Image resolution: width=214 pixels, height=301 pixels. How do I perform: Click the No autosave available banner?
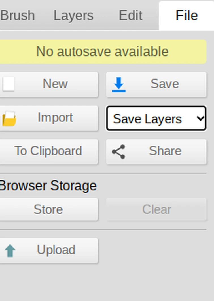tap(102, 52)
